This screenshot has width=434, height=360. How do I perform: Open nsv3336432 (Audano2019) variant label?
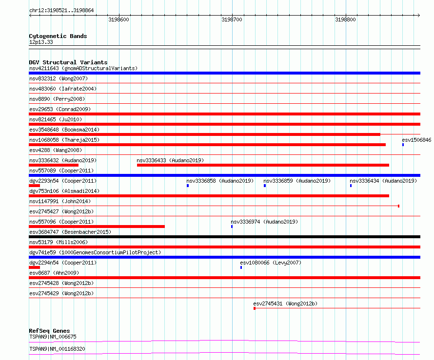click(63, 160)
